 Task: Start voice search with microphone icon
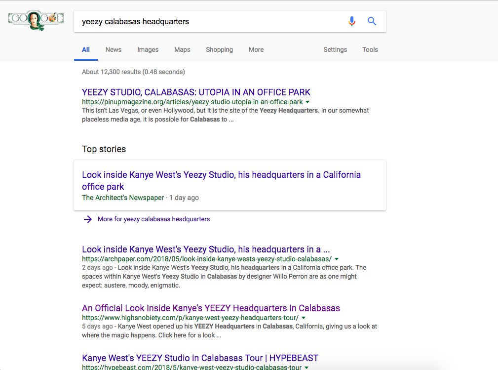[x=351, y=21]
